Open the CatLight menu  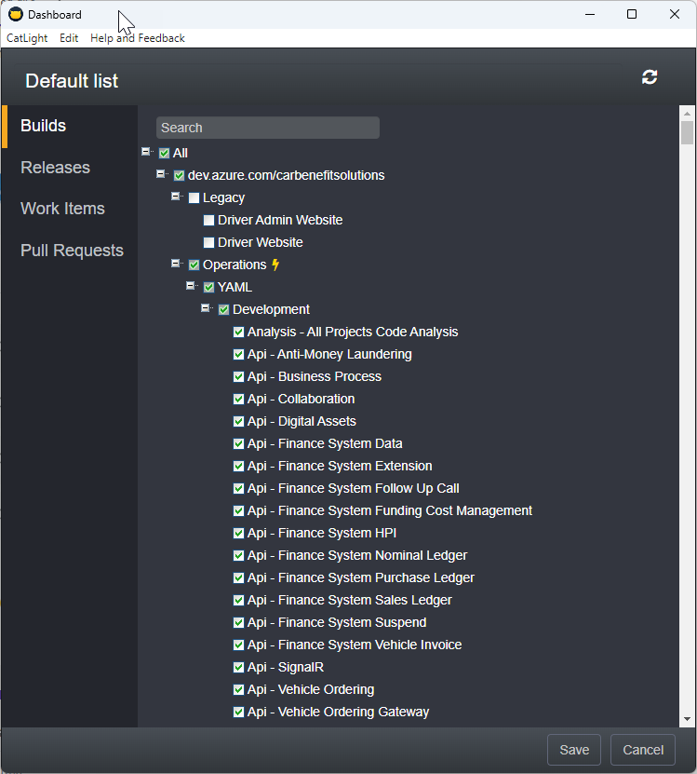(x=26, y=38)
